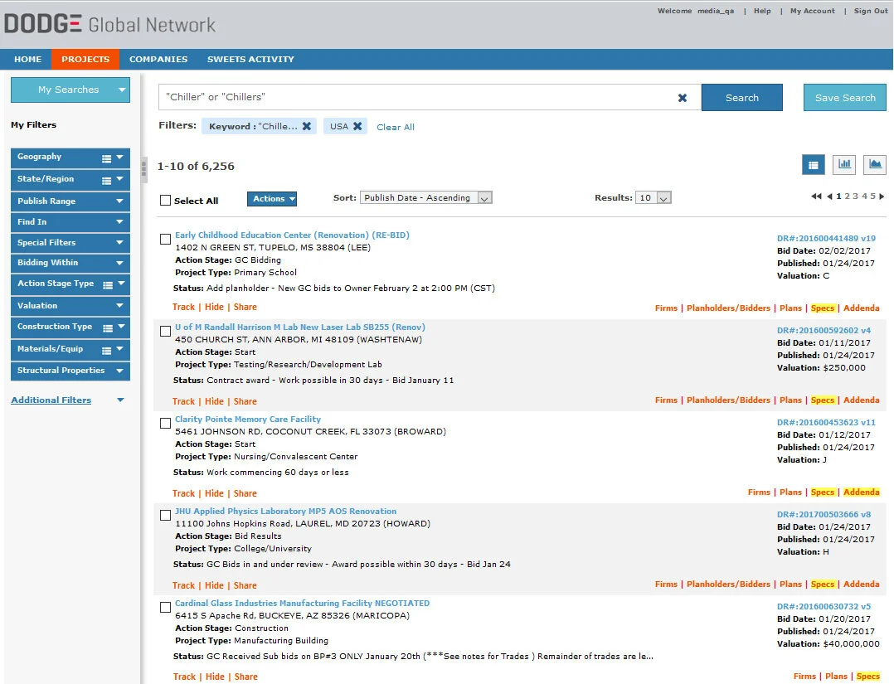The height and width of the screenshot is (684, 894).
Task: Go to the HOME tab
Action: (27, 60)
